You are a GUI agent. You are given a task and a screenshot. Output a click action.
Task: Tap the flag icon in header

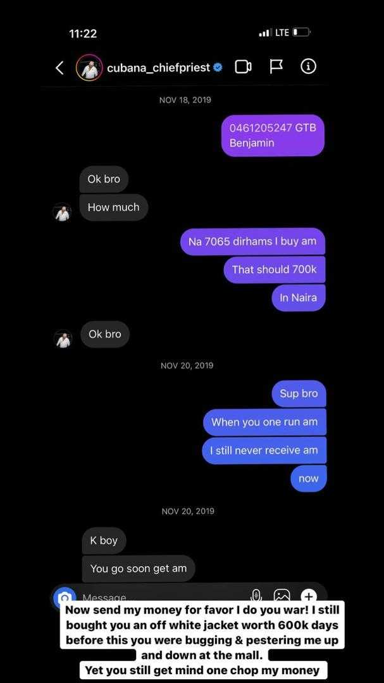point(275,66)
